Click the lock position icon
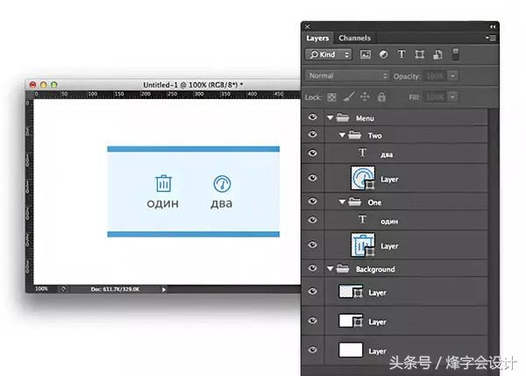The height and width of the screenshot is (376, 526). click(365, 97)
